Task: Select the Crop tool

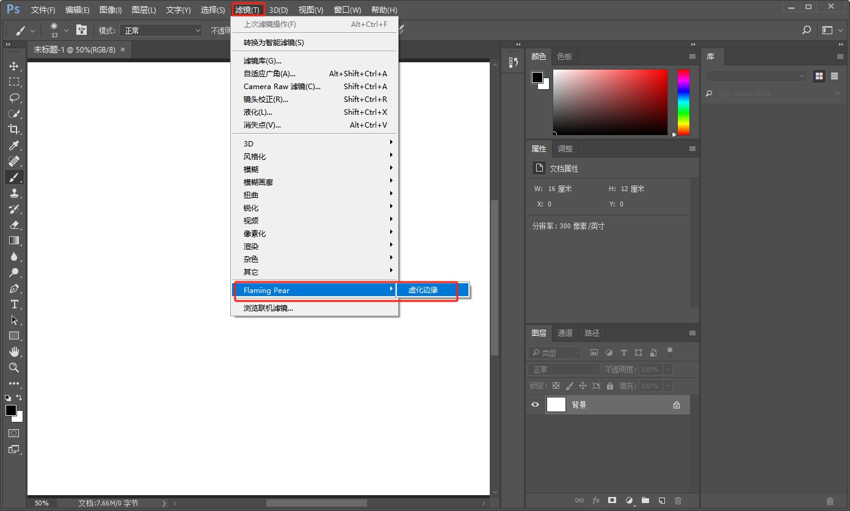Action: (x=15, y=129)
